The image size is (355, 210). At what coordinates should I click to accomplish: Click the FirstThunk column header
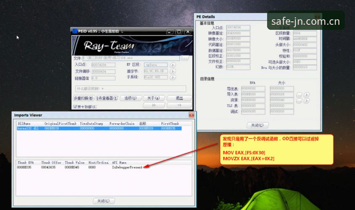pos(170,123)
